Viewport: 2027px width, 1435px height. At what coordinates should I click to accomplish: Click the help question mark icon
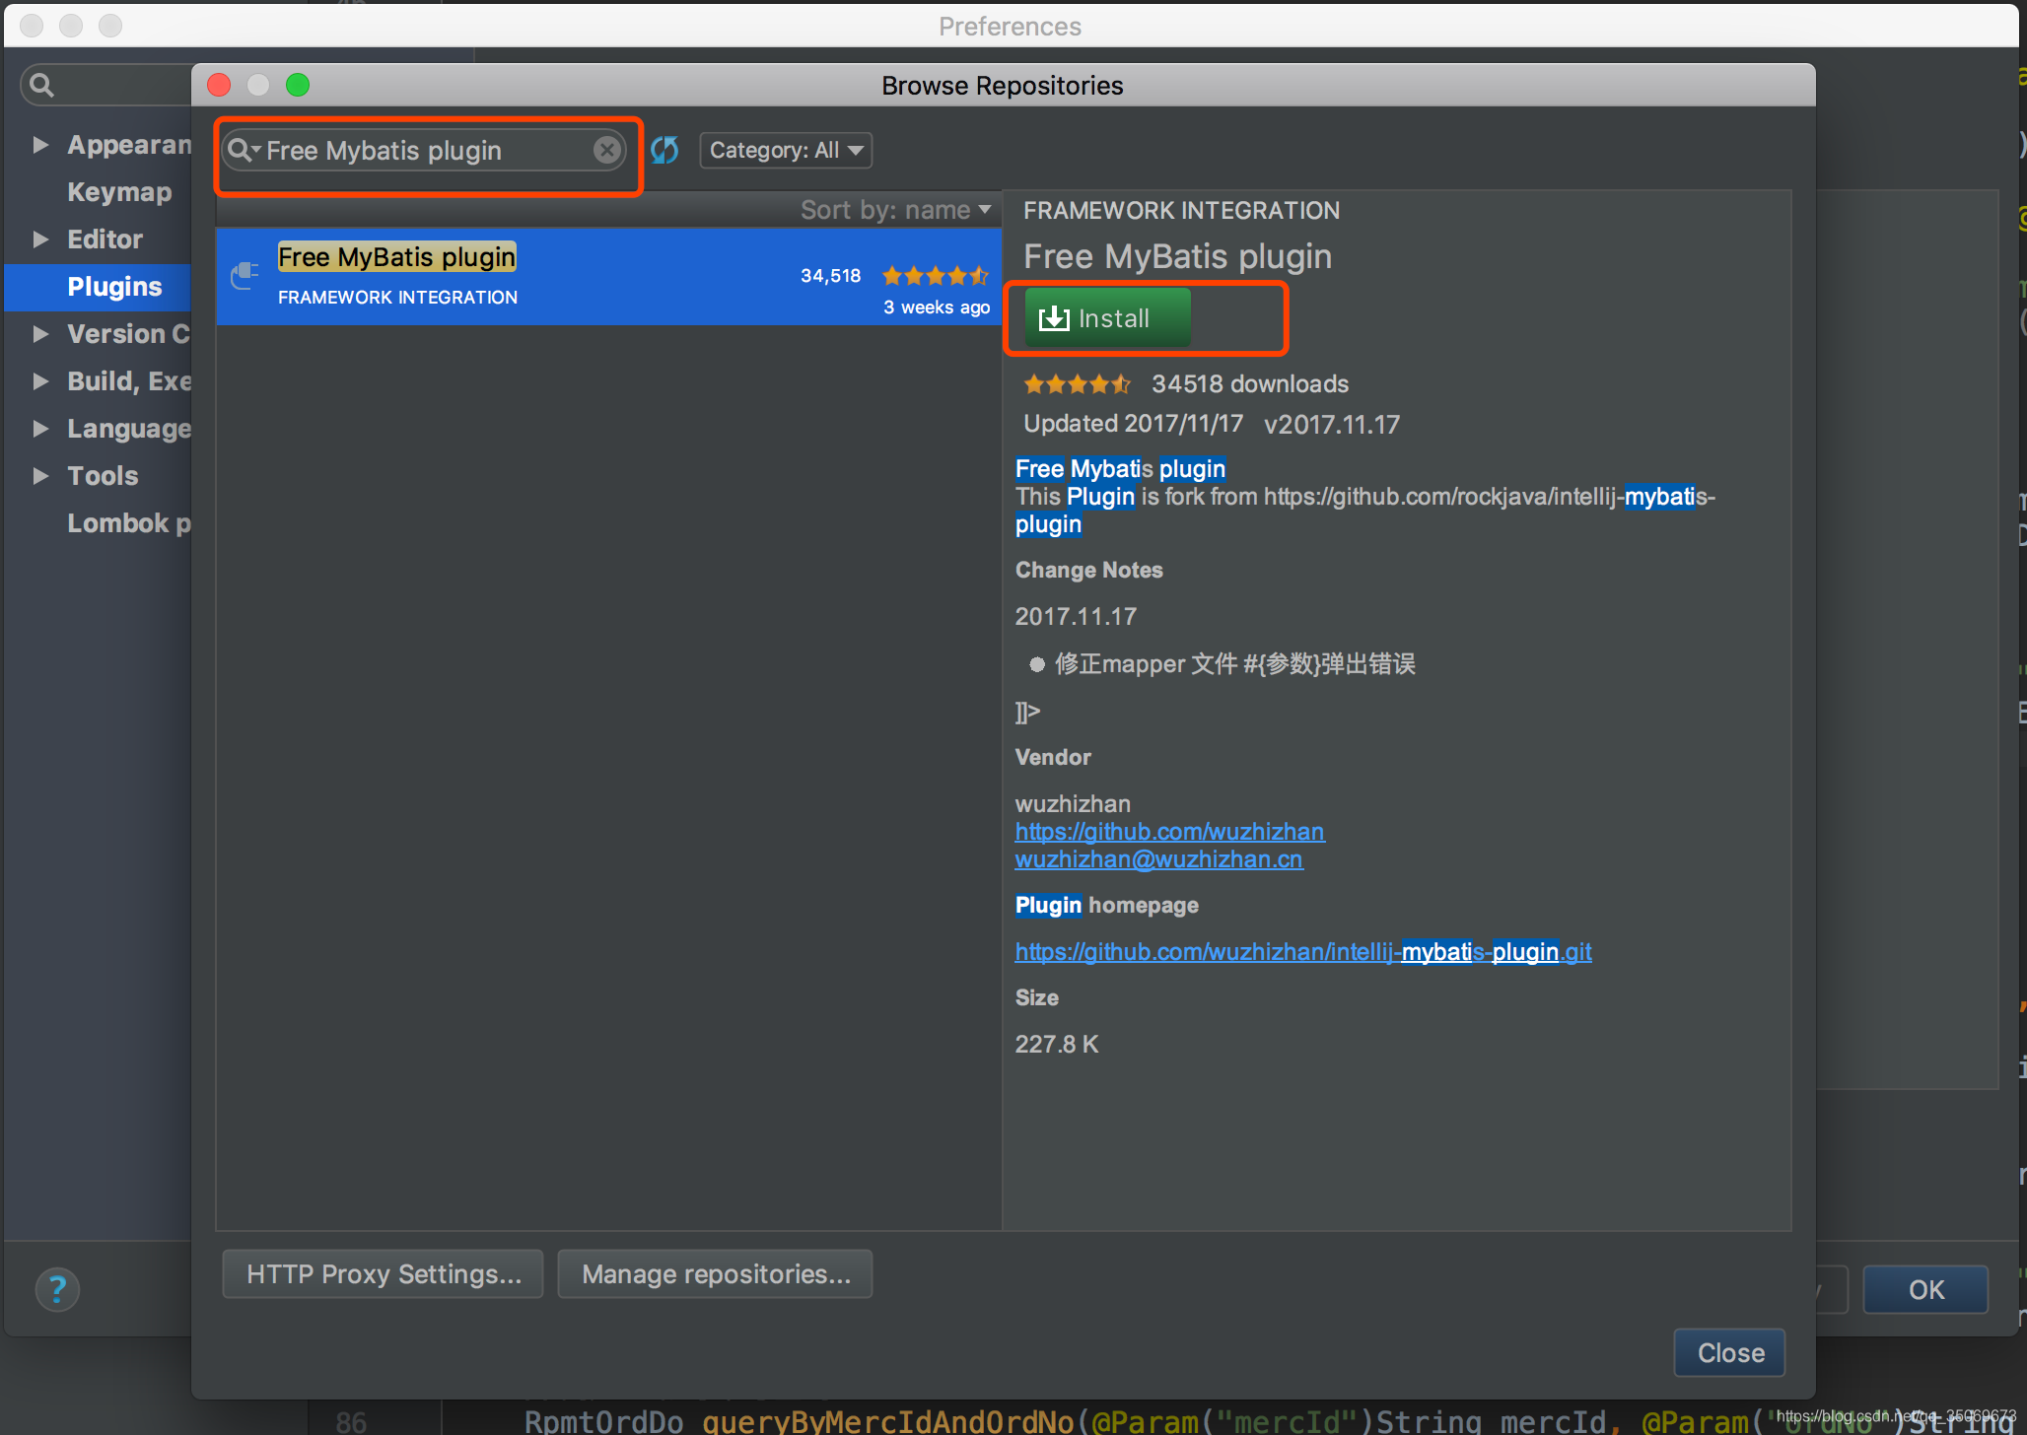coord(57,1288)
